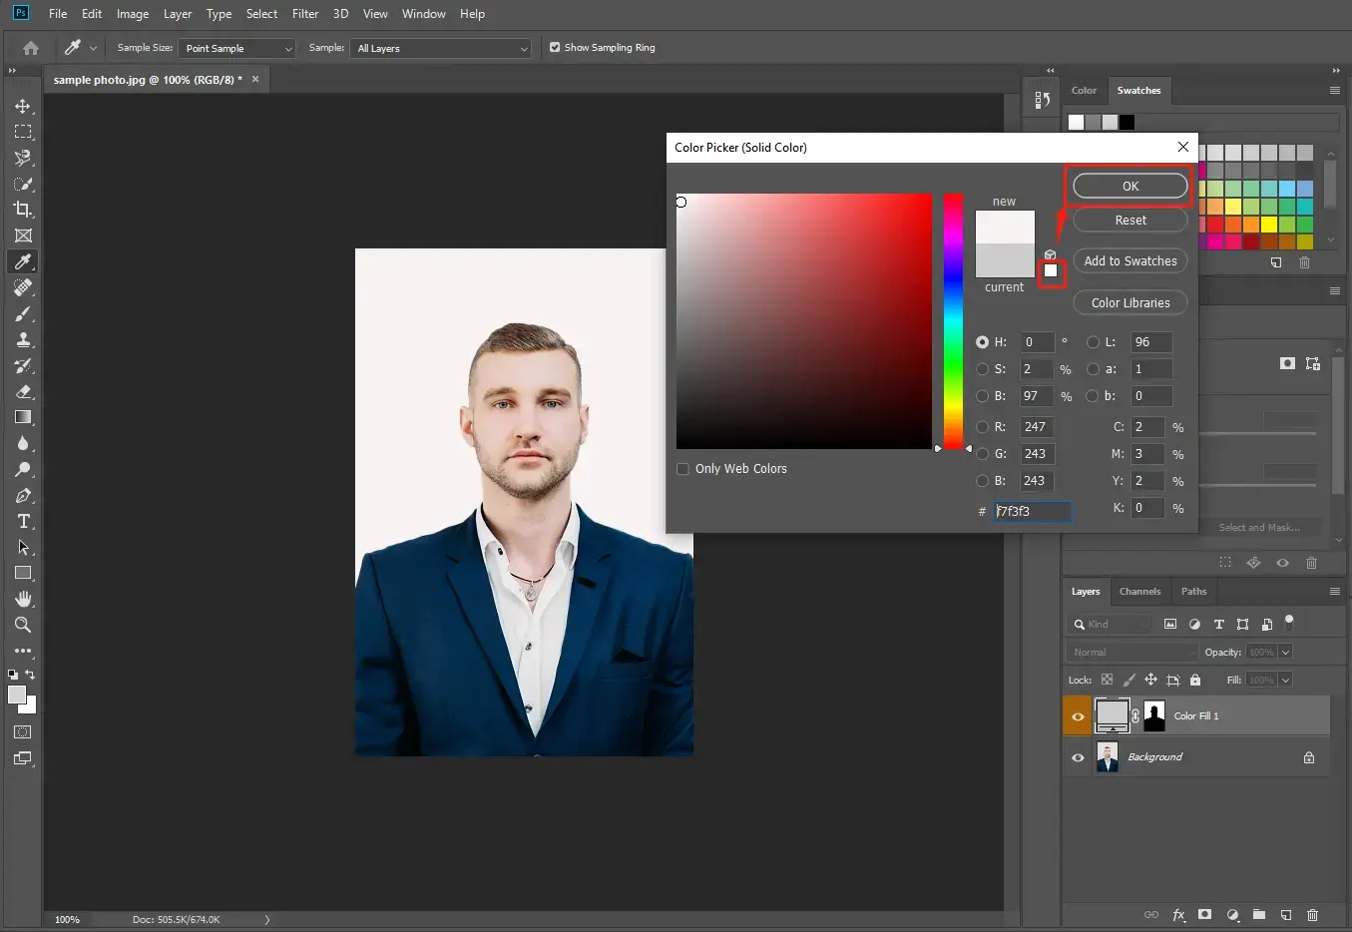Toggle Show Sampling Ring checkbox
This screenshot has width=1352, height=932.
pyautogui.click(x=555, y=47)
